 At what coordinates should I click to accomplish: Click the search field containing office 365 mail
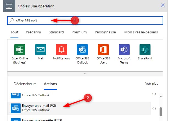(85, 21)
